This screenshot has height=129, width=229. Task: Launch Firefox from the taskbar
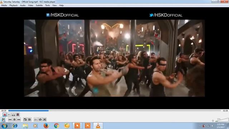(x=46, y=126)
